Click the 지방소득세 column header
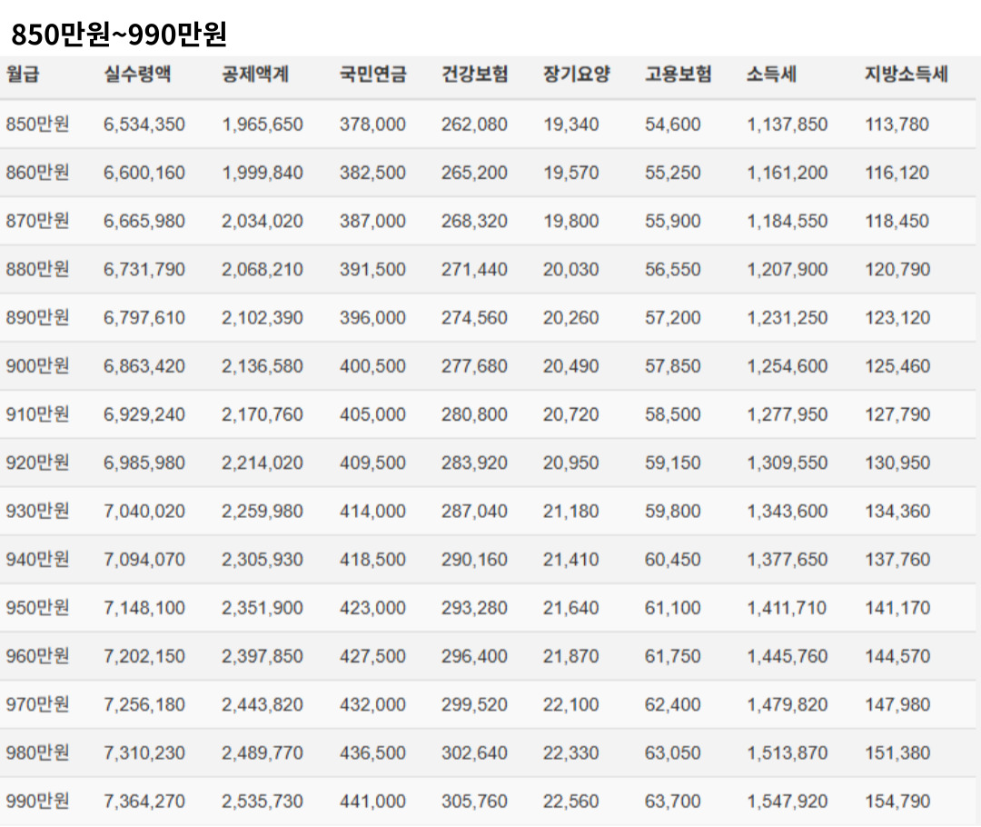The height and width of the screenshot is (827, 981). [x=909, y=78]
